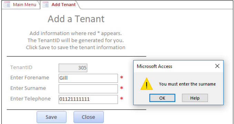Switch to the Main Menu tab

21,4
